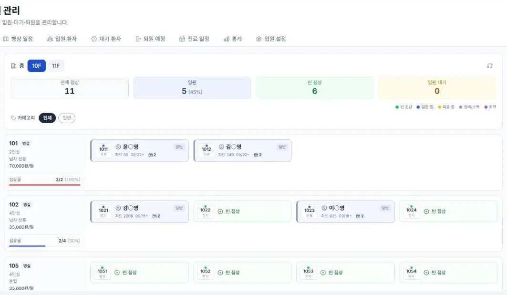The height and width of the screenshot is (295, 507).
Task: Click the 빈 침상 green legend dot
Action: tap(397, 107)
